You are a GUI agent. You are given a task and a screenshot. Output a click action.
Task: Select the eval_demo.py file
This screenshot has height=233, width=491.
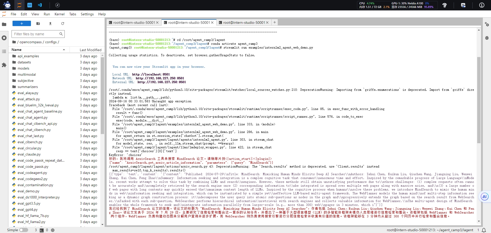click(x=56, y=191)
